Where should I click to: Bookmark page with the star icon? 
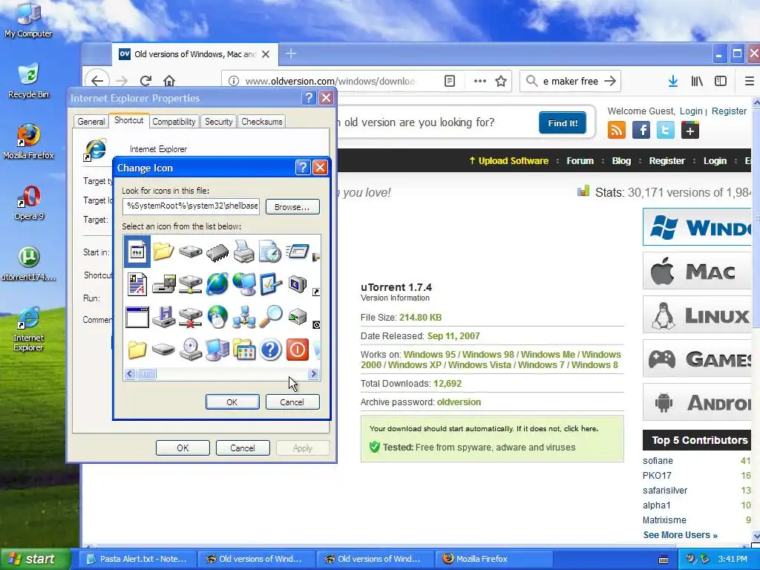coord(501,81)
